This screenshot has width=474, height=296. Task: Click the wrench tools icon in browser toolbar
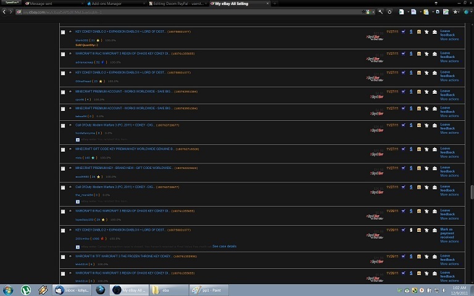(381, 12)
